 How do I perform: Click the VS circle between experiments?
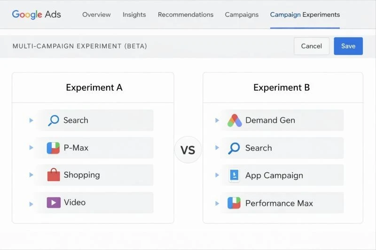(x=188, y=150)
